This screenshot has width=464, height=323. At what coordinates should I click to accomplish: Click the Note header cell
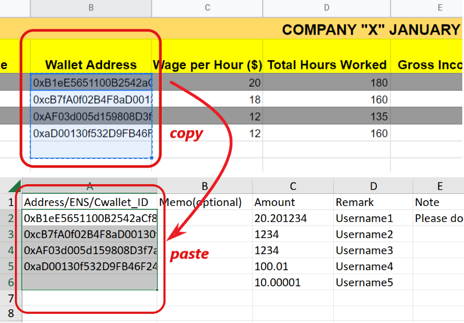(439, 202)
